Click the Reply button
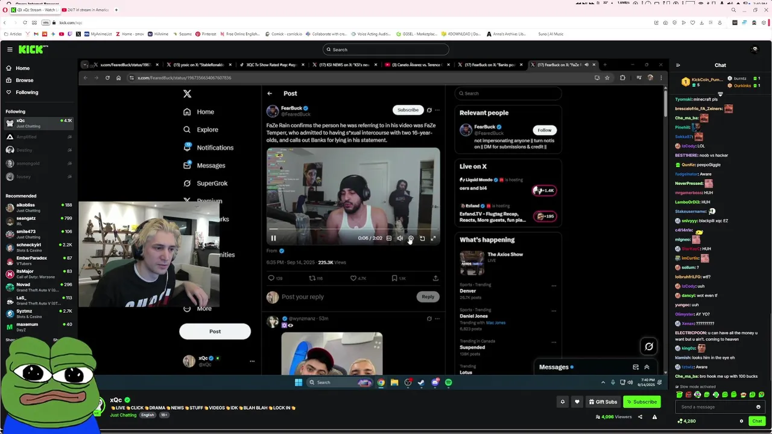Image resolution: width=772 pixels, height=434 pixels. (428, 297)
